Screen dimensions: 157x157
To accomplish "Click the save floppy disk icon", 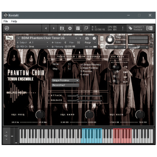I will pos(62,28).
